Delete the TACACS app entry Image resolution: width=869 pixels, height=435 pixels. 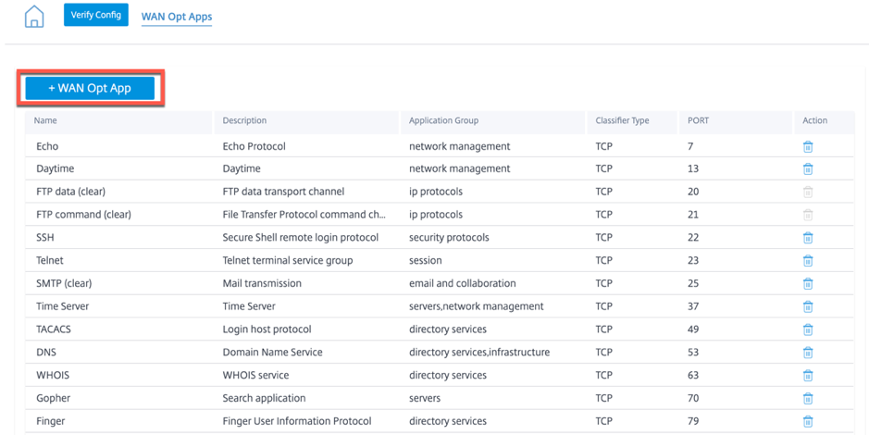tap(808, 329)
